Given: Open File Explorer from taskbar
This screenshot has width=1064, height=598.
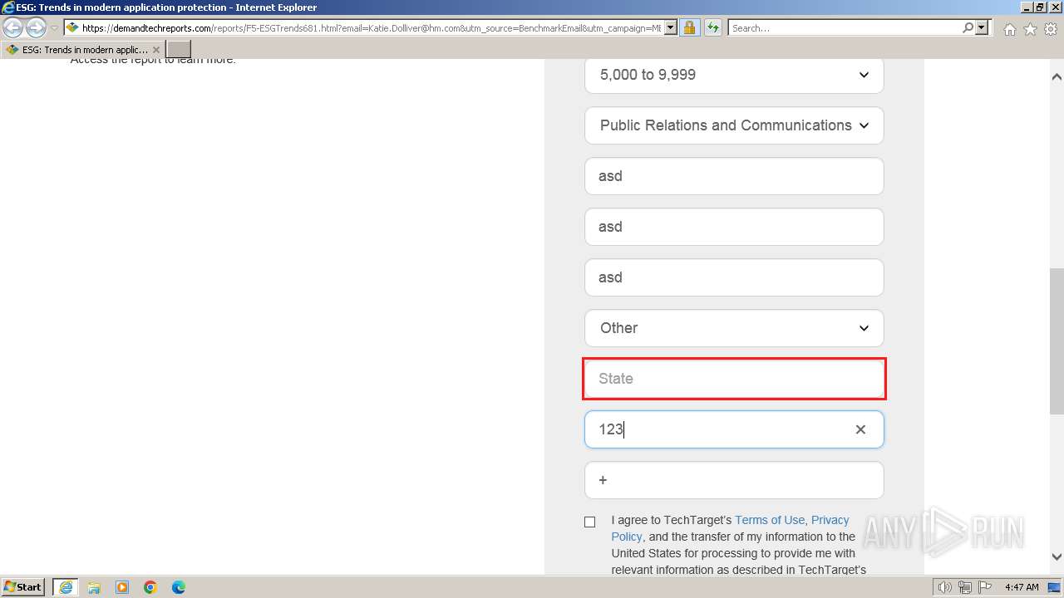Looking at the screenshot, I should pos(94,587).
